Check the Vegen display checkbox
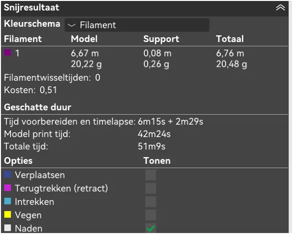The image size is (293, 234). tap(151, 215)
